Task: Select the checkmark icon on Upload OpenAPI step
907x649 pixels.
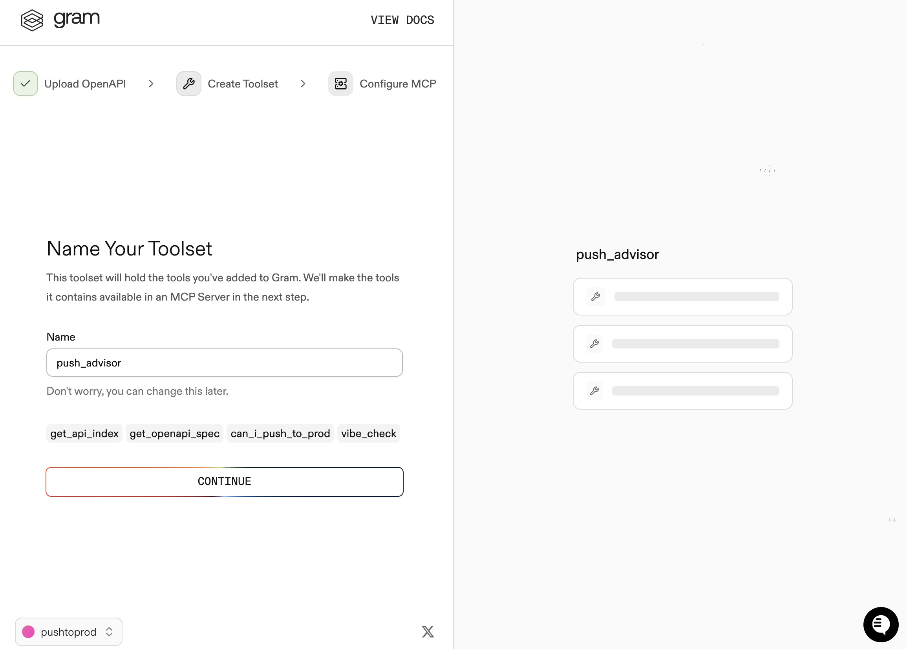Action: (x=25, y=84)
